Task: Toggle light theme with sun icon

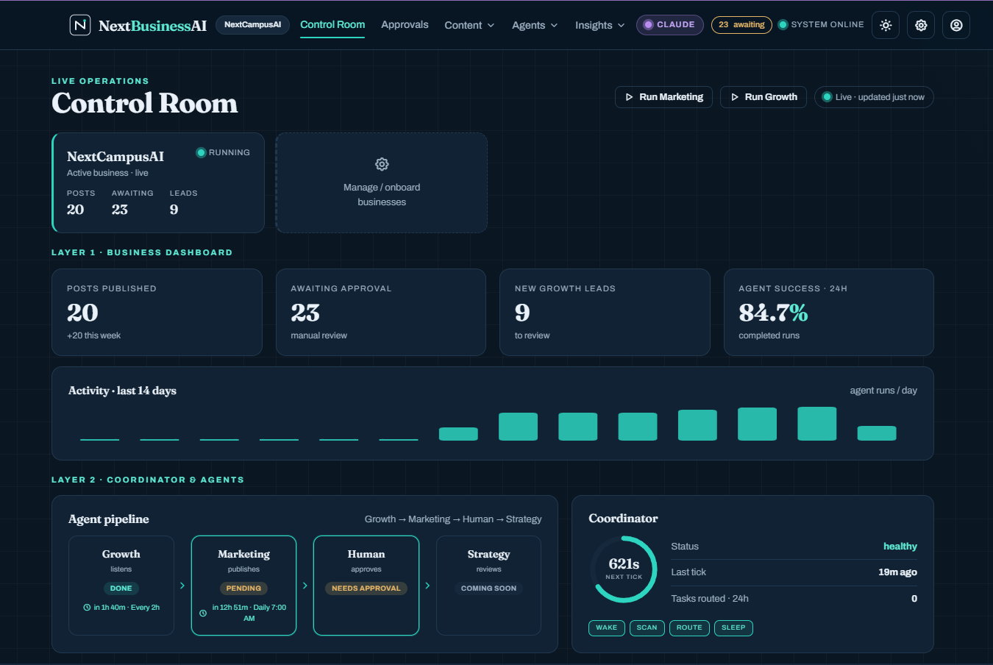Action: coord(886,25)
